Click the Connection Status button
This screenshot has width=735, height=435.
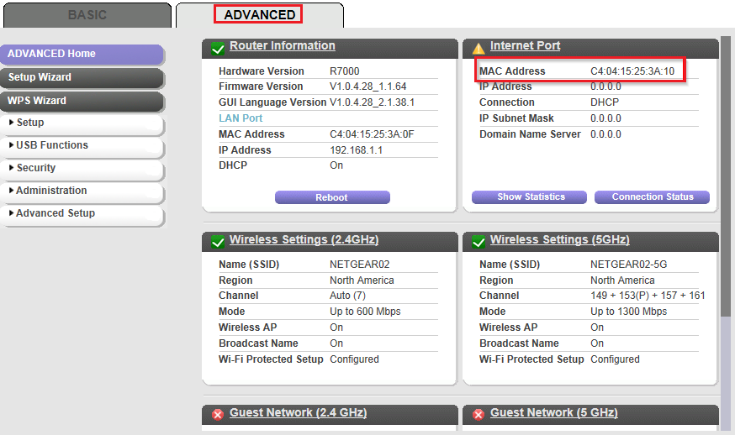[652, 197]
